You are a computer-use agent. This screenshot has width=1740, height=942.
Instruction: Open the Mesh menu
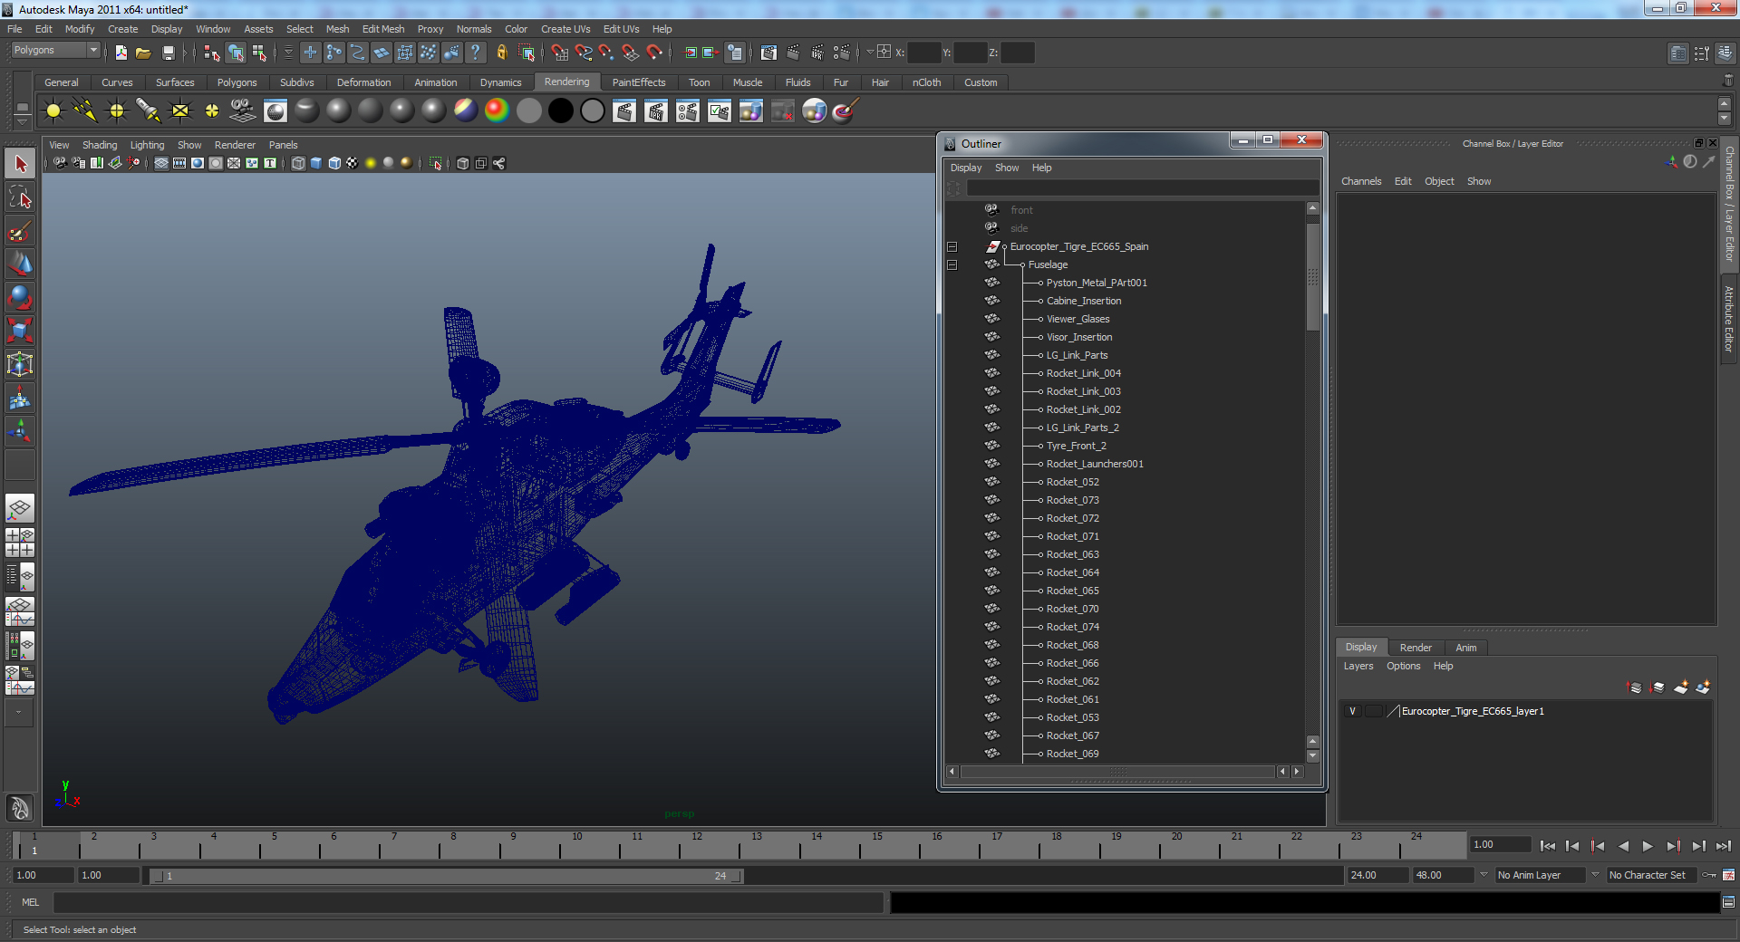(x=337, y=29)
